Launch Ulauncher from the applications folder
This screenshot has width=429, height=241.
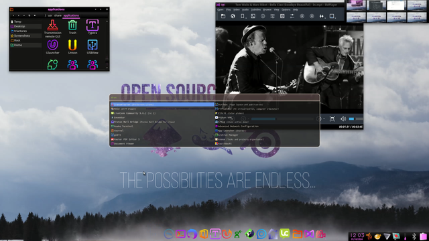coord(52,47)
